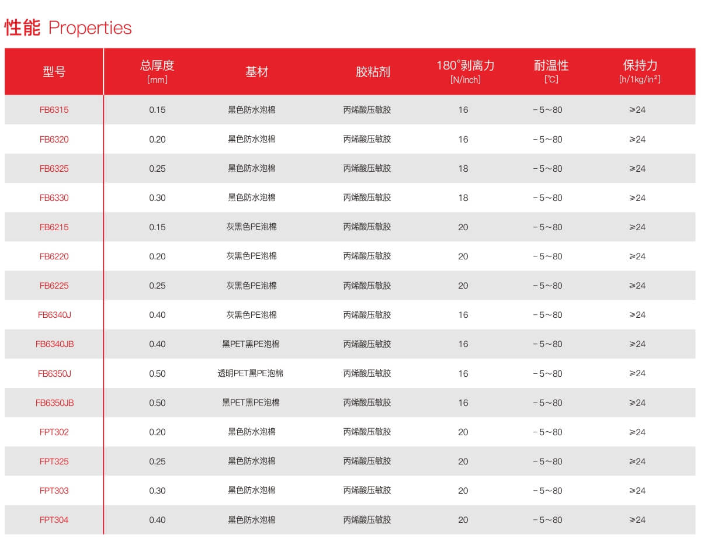Click the FB6315 model number
This screenshot has height=555, width=701.
tap(54, 110)
